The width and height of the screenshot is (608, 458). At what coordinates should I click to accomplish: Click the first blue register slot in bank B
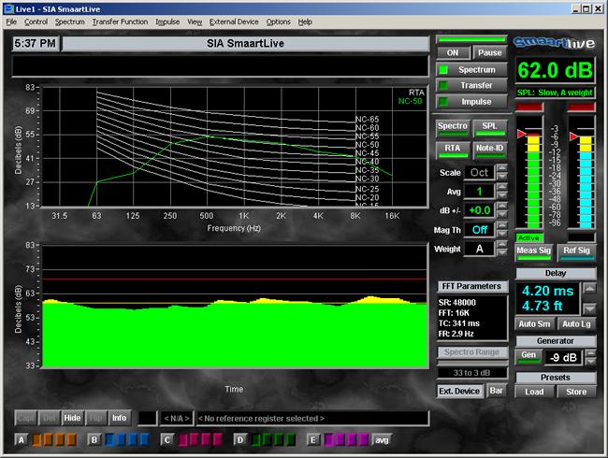tap(109, 440)
